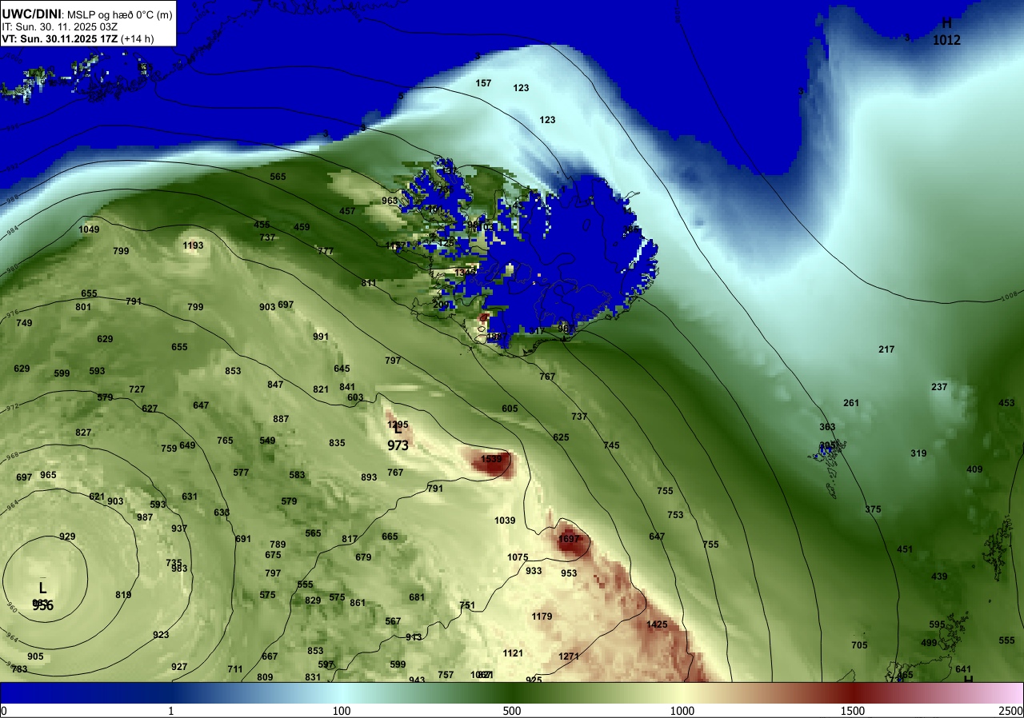The height and width of the screenshot is (718, 1024).
Task: Click the 777 height value
Action: [326, 251]
